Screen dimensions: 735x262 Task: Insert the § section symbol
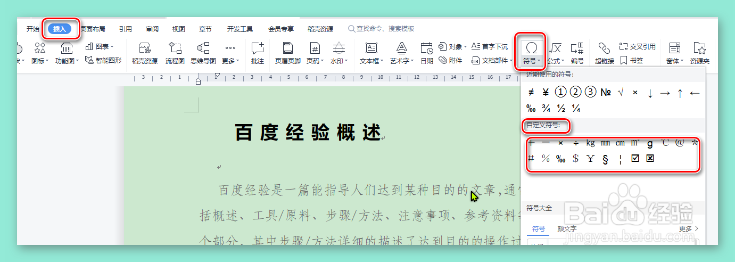point(605,159)
